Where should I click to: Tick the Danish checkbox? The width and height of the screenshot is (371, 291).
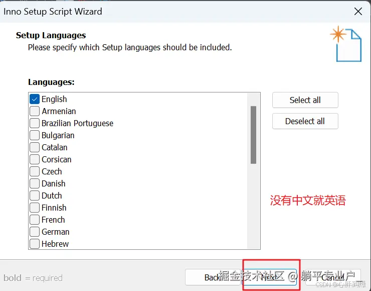(35, 183)
